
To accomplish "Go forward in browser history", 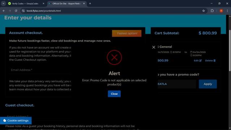I will click(10, 11).
